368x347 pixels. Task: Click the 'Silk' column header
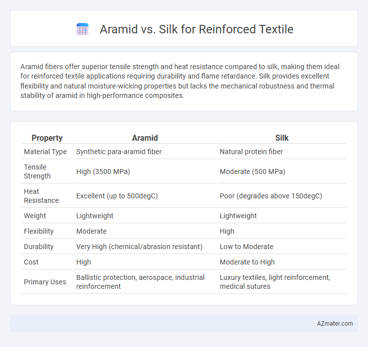coord(281,138)
